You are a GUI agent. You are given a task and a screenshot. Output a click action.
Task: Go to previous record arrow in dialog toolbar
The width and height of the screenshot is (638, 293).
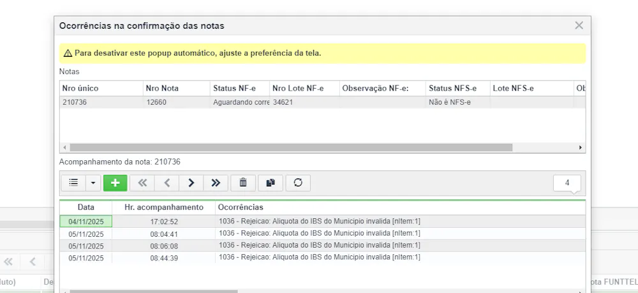click(x=167, y=183)
